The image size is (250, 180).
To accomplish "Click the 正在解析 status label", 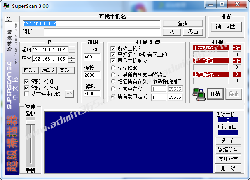I will [x=211, y=74].
